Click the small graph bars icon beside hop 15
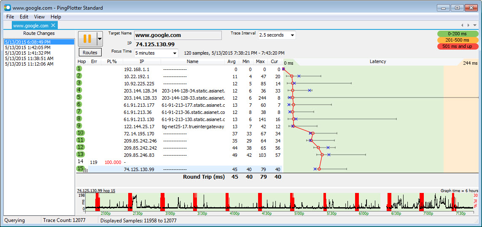 pos(86,170)
